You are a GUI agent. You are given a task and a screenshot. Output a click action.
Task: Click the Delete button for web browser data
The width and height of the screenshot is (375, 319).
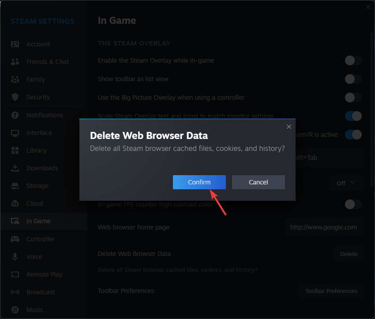349,254
